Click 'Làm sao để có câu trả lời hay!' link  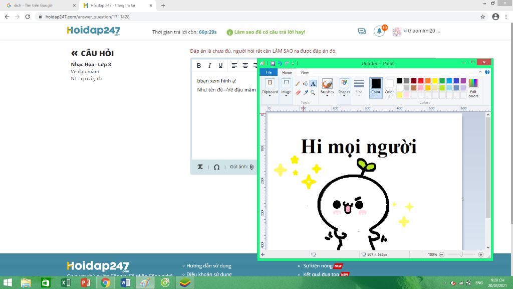(x=270, y=32)
